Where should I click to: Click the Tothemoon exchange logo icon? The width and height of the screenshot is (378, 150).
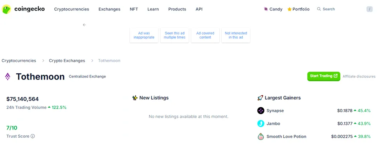[x=8, y=76]
